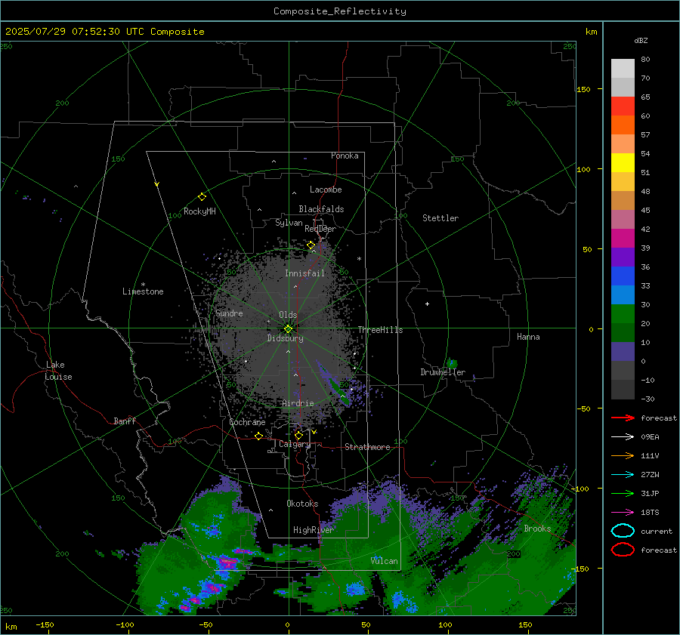Click the Drumheller label
The height and width of the screenshot is (635, 680).
(443, 372)
